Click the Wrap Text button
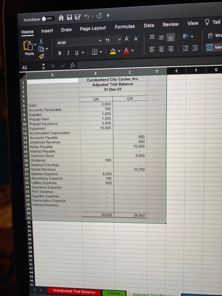The width and height of the screenshot is (222, 296). point(215,36)
